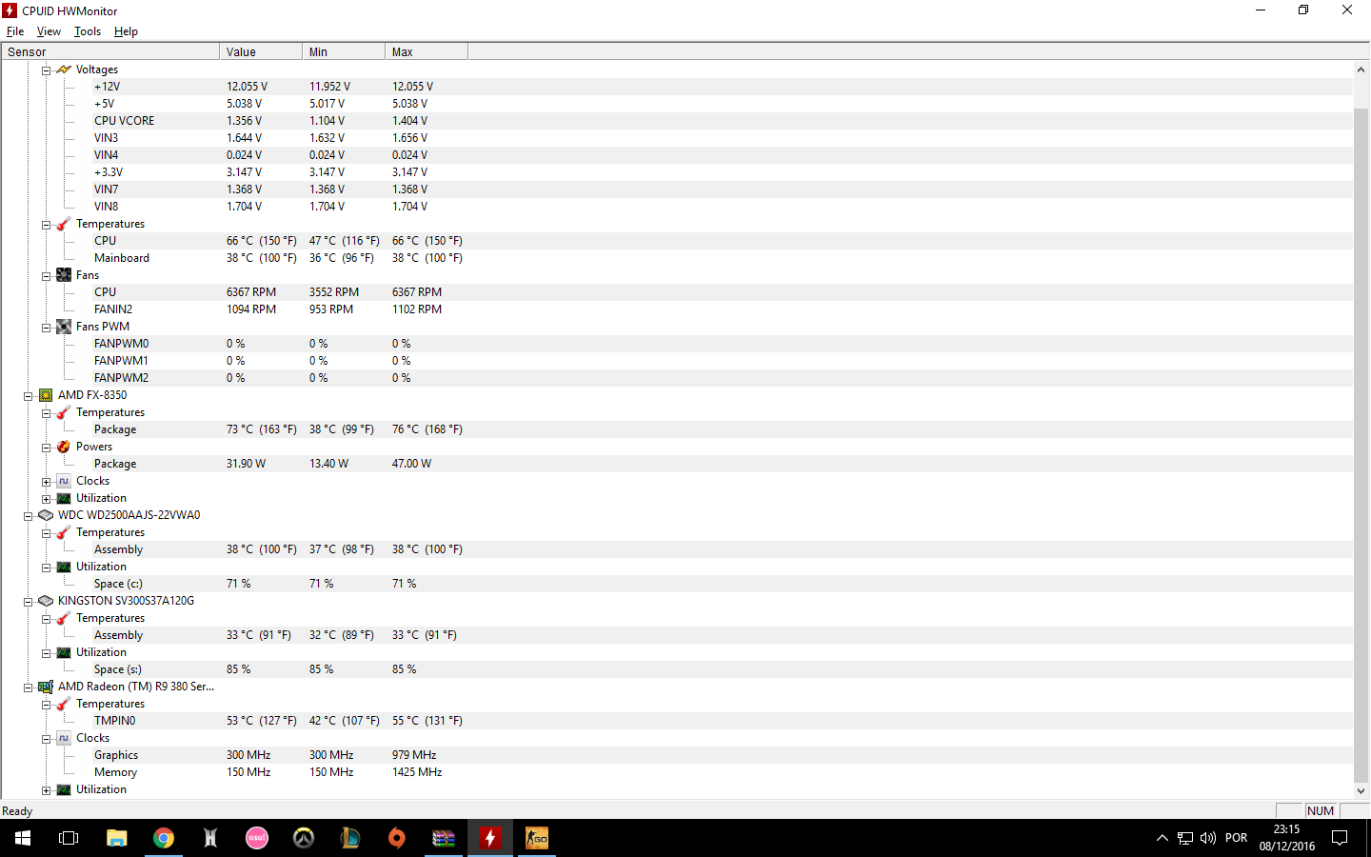Click the volume icon in the system tray
1371x857 pixels.
1208,838
